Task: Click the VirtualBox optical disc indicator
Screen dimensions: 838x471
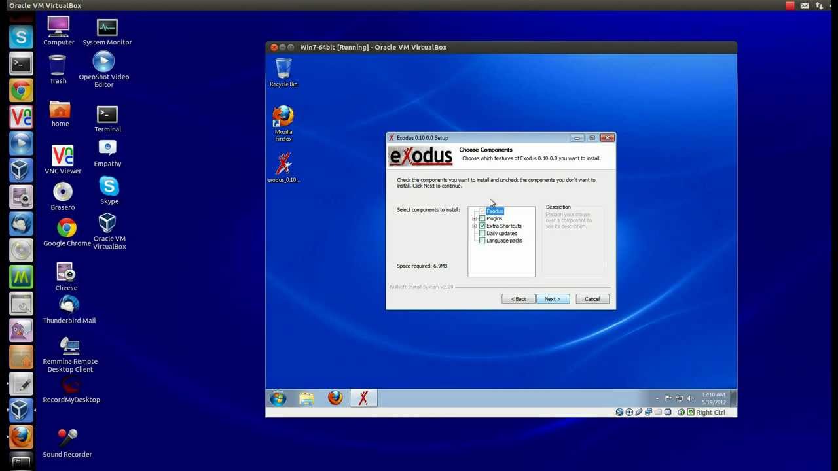Action: coord(629,412)
